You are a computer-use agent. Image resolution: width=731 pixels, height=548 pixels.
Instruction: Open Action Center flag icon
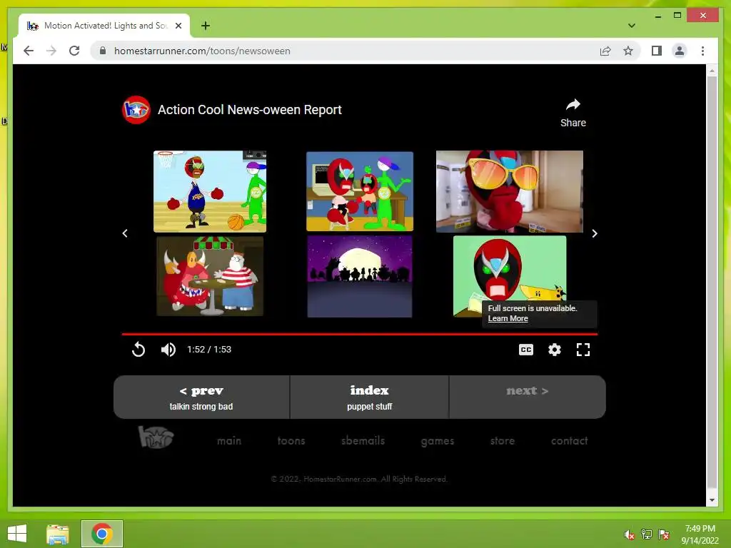663,534
